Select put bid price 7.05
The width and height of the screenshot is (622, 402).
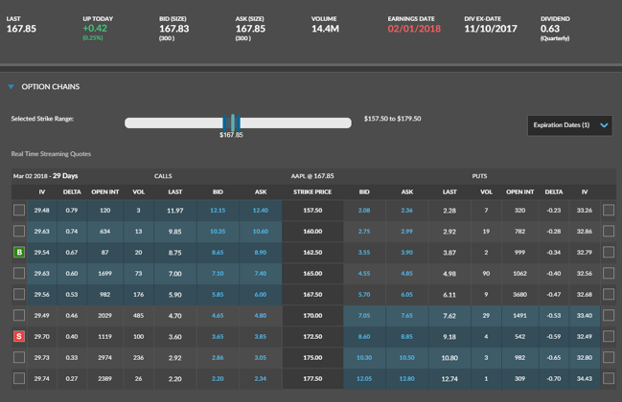click(x=364, y=316)
